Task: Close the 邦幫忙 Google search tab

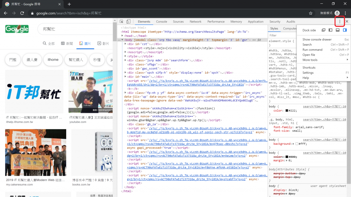Action: pyautogui.click(x=59, y=4)
